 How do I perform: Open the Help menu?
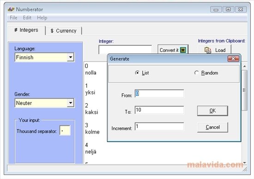point(42,18)
